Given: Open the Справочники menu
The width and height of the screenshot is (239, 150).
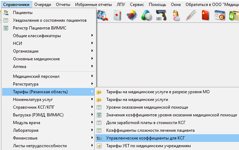Looking at the screenshot, I should point(16,5).
